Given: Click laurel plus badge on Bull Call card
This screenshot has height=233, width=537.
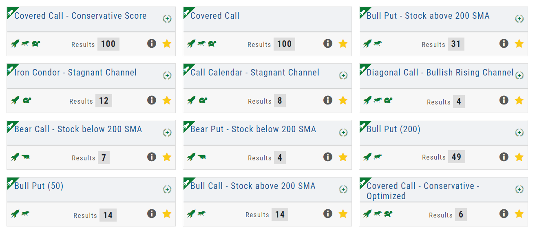Looking at the screenshot, I should pyautogui.click(x=343, y=189).
